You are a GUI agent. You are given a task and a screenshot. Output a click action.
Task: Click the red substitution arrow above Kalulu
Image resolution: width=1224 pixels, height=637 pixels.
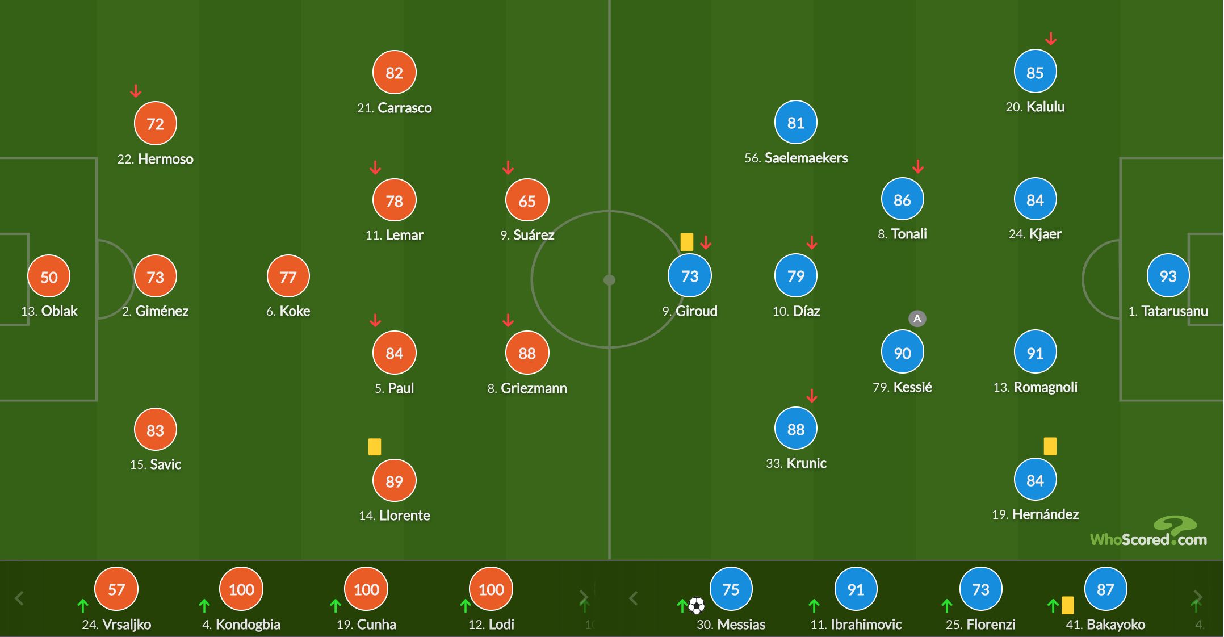[1051, 39]
